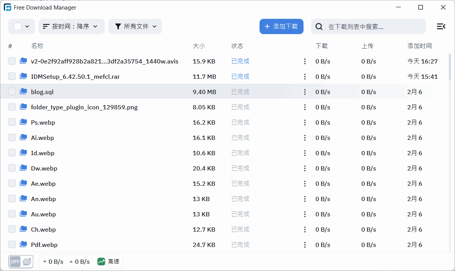Click folder icon beside Ae.webp

[x=23, y=183]
